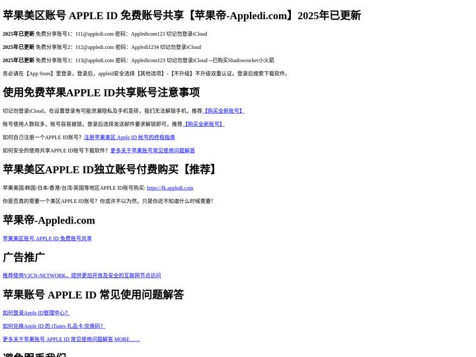Click heading 苹果美区APPLE ID独立账号付费购买【推荐】
Screen dimensions: 476x357
[111, 169]
